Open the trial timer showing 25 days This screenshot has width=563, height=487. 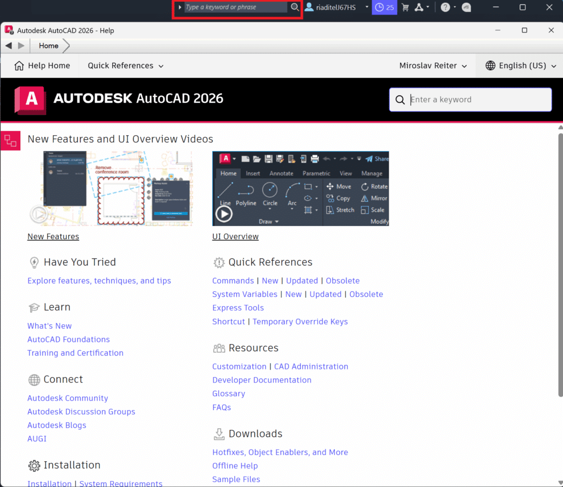point(384,7)
